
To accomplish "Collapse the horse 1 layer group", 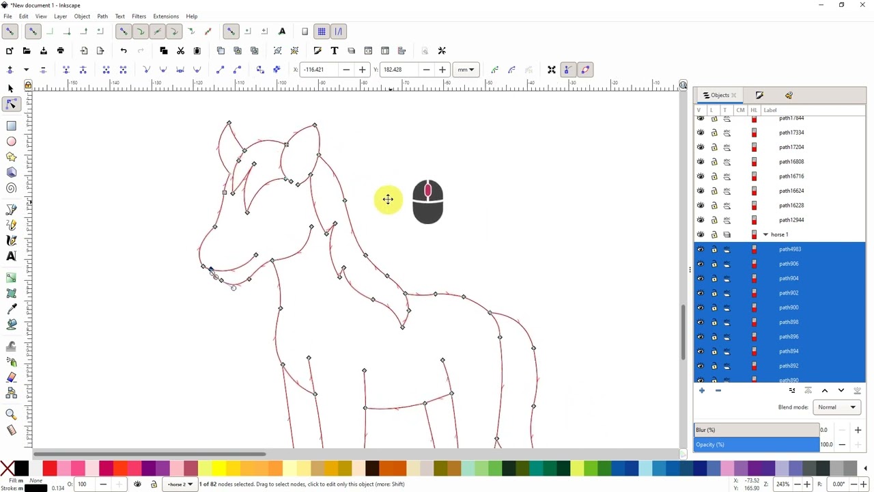I will point(765,234).
